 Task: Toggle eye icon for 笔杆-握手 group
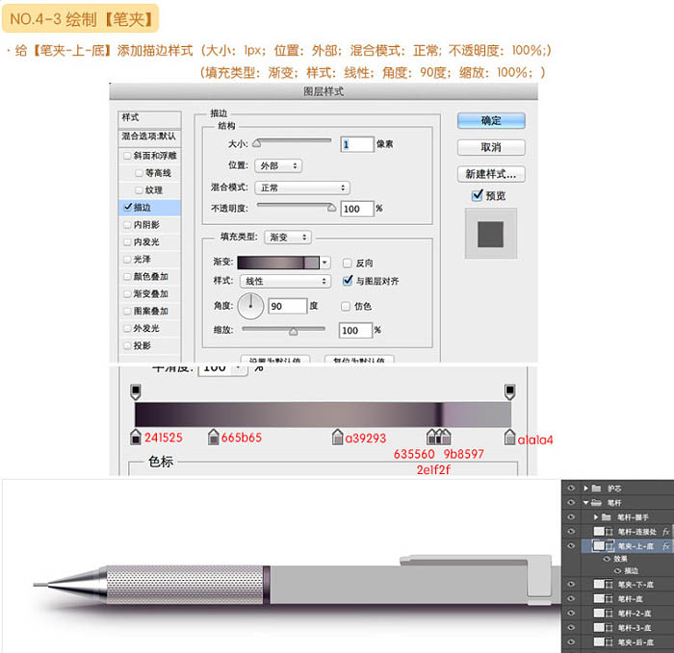[x=571, y=516]
